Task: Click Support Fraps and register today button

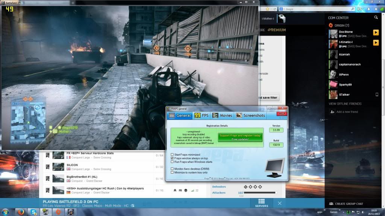Action: tap(240, 137)
